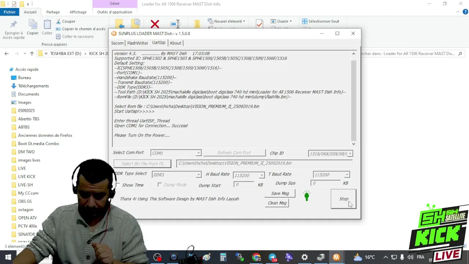The width and height of the screenshot is (469, 264).
Task: Toggle the Show Time checkbox
Action: pos(118,185)
